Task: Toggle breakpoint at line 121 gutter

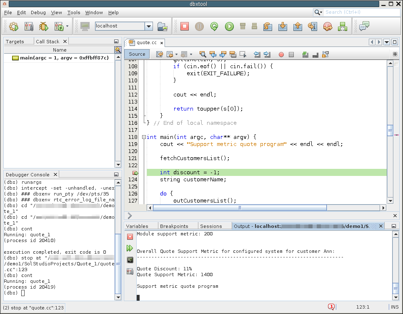Action: [x=133, y=158]
